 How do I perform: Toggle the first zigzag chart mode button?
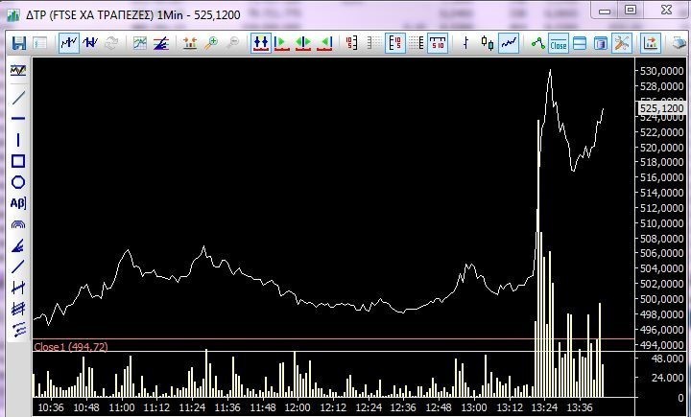pyautogui.click(x=69, y=43)
